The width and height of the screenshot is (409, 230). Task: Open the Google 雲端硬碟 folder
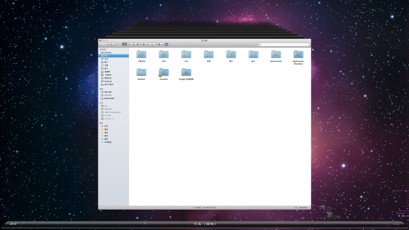tap(186, 72)
